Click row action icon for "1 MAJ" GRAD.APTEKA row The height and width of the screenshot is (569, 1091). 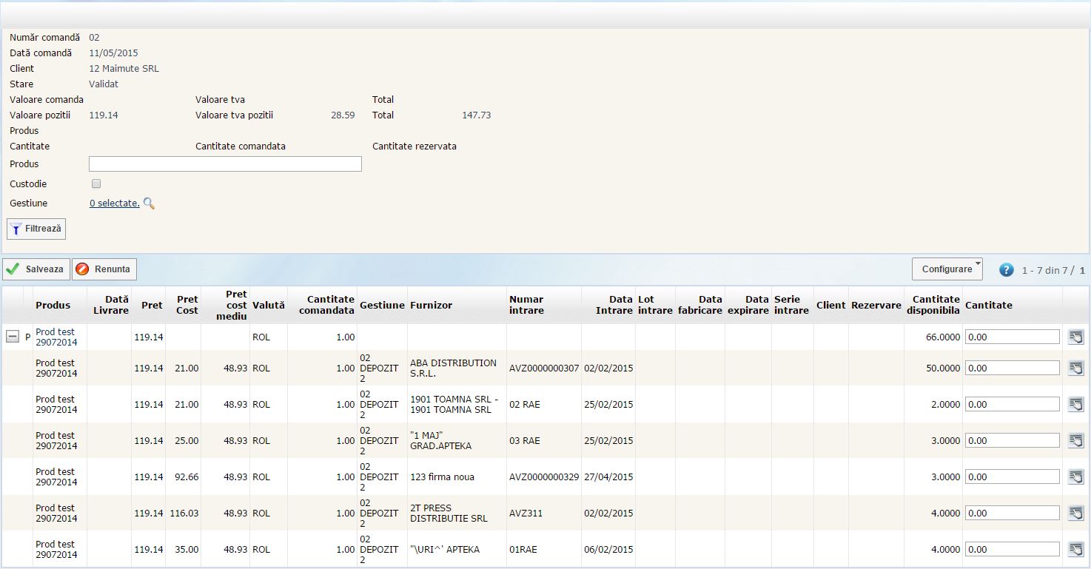pyautogui.click(x=1075, y=440)
